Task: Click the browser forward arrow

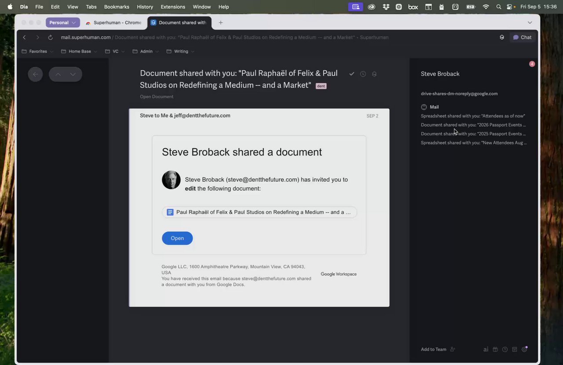Action: click(x=37, y=37)
